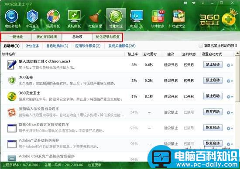Click 禁止启动 for 360杀毒
The image size is (240, 169).
click(x=213, y=81)
